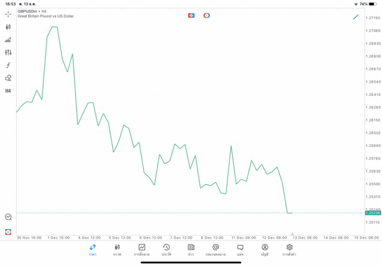Open GBPUSDm symbol selector
382x266 pixels.
(x=27, y=11)
